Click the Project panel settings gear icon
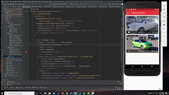This screenshot has width=169, height=95. pyautogui.click(x=18, y=7)
